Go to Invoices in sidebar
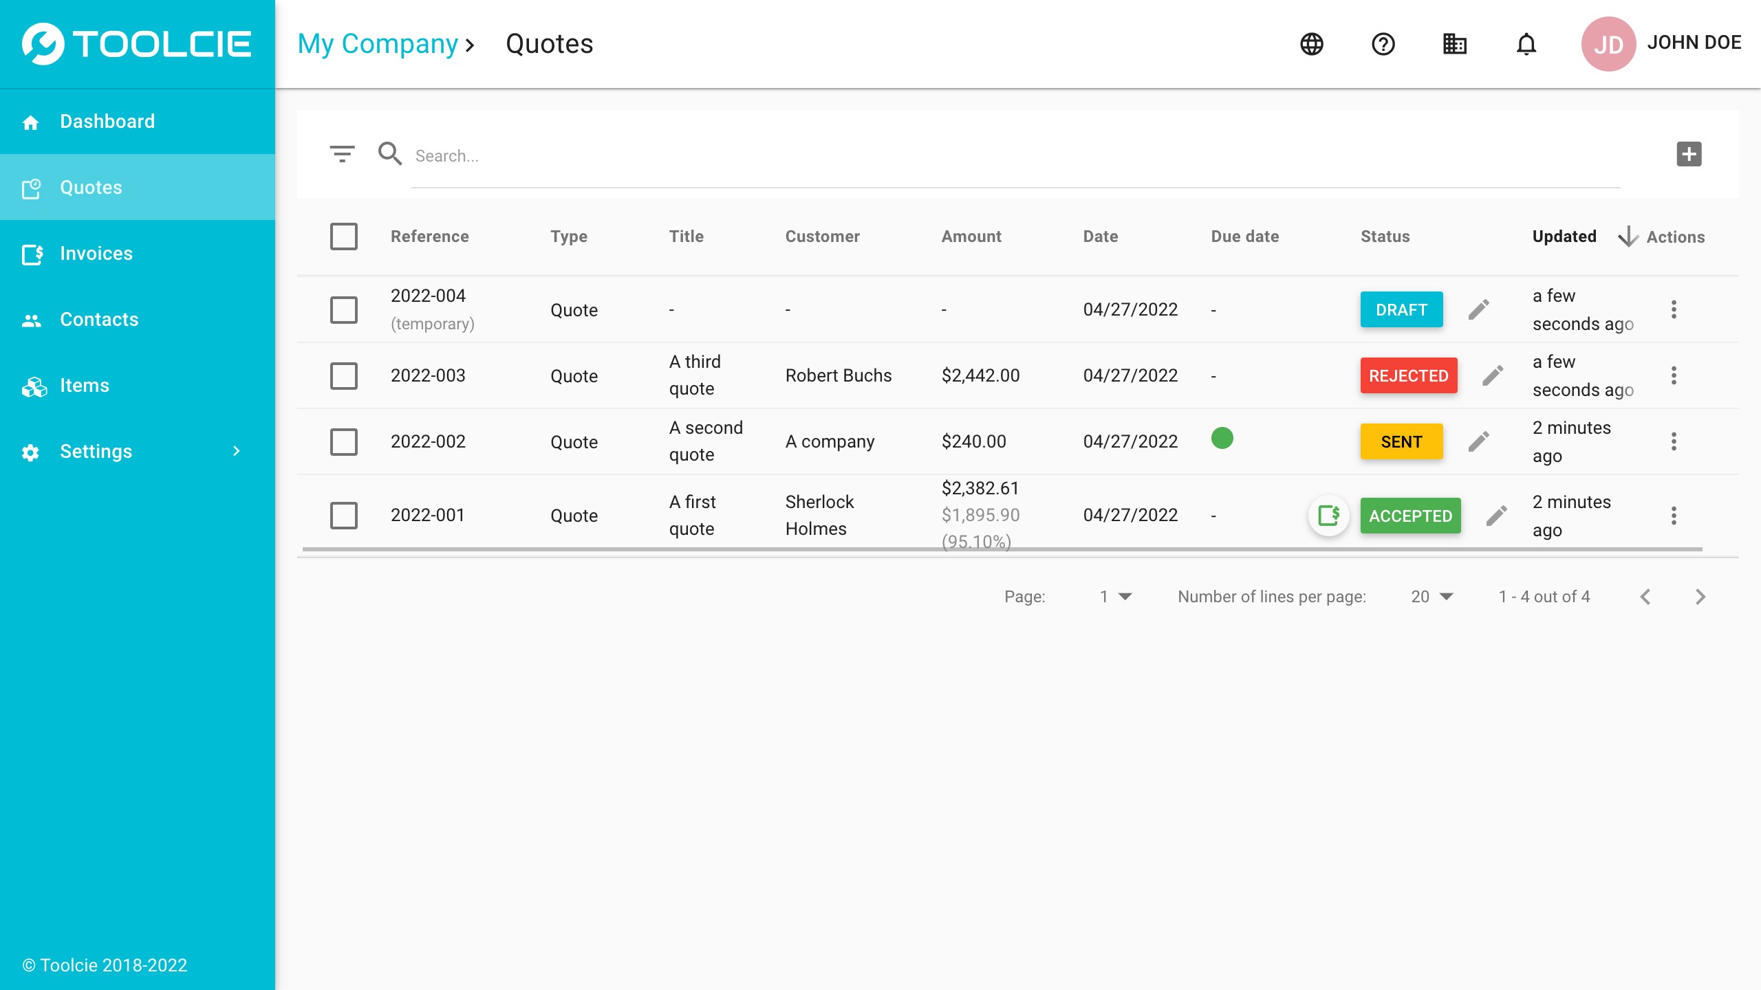This screenshot has width=1761, height=990. 96,253
